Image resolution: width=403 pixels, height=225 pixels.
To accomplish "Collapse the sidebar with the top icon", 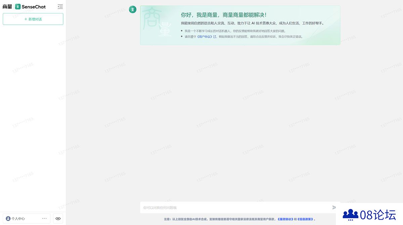I will pyautogui.click(x=60, y=6).
